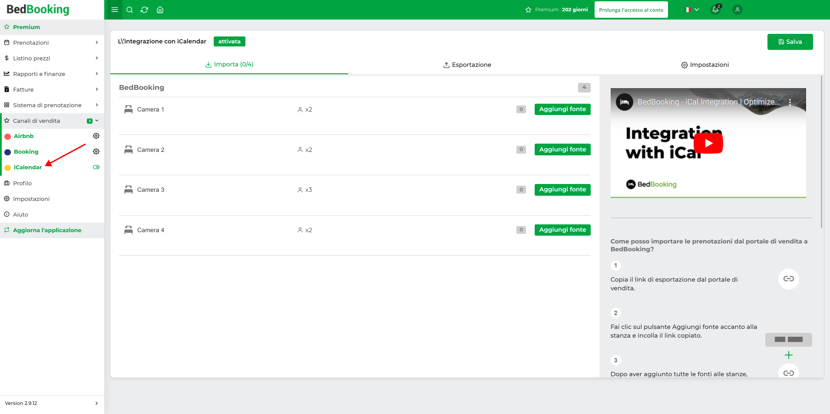830x414 pixels.
Task: Click the bed icon for Camera 2
Action: 128,150
